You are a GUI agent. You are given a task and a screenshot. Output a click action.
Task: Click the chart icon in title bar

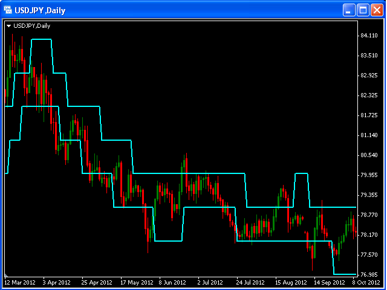point(8,10)
